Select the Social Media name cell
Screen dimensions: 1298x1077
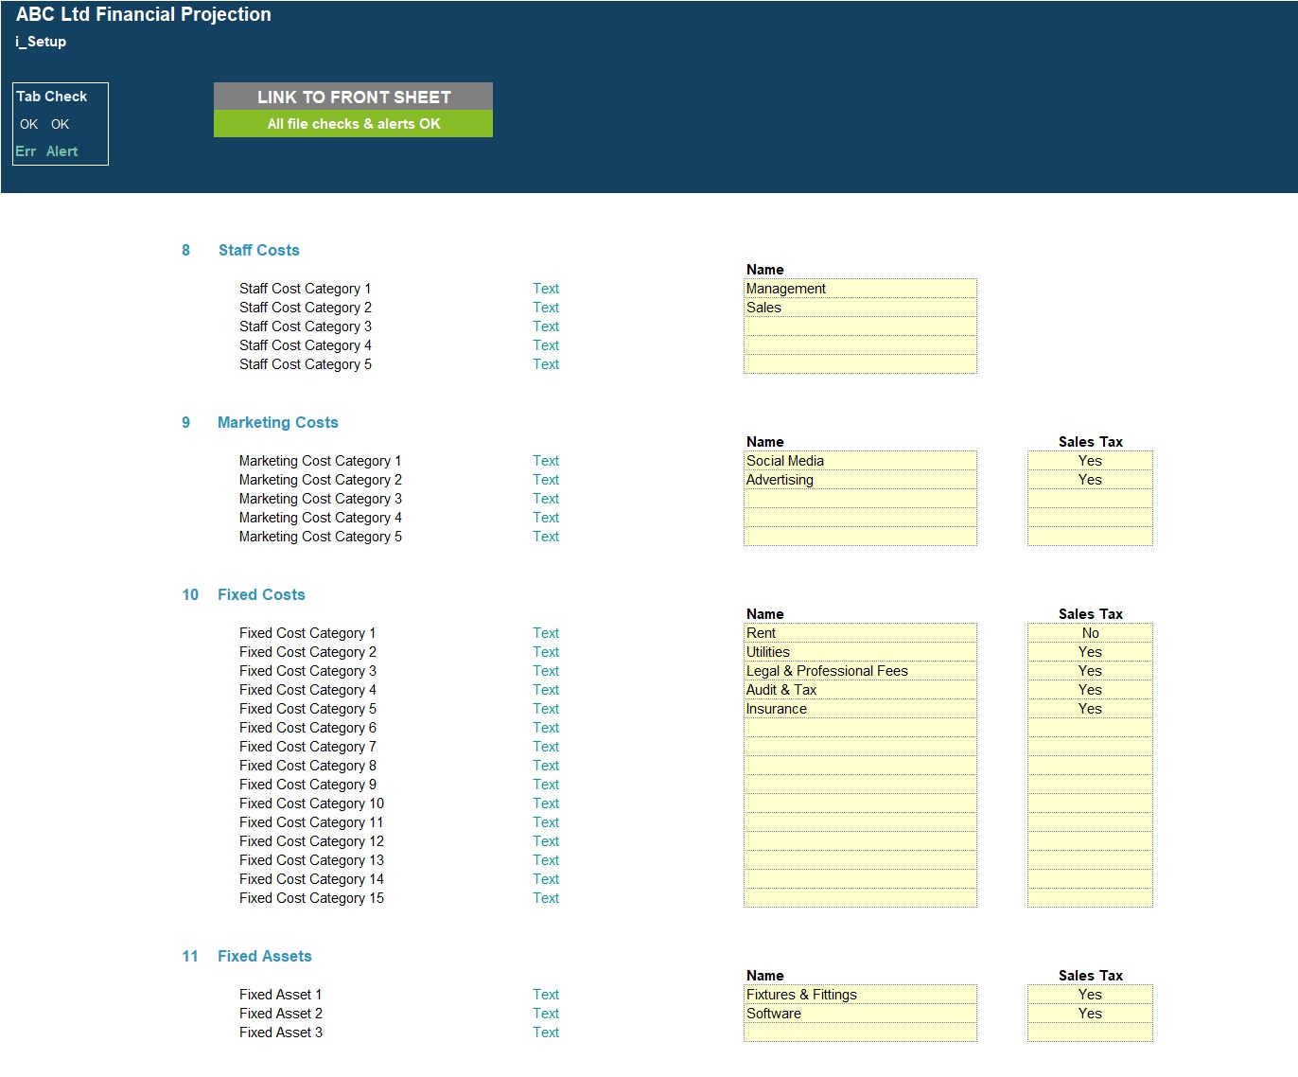coord(860,461)
